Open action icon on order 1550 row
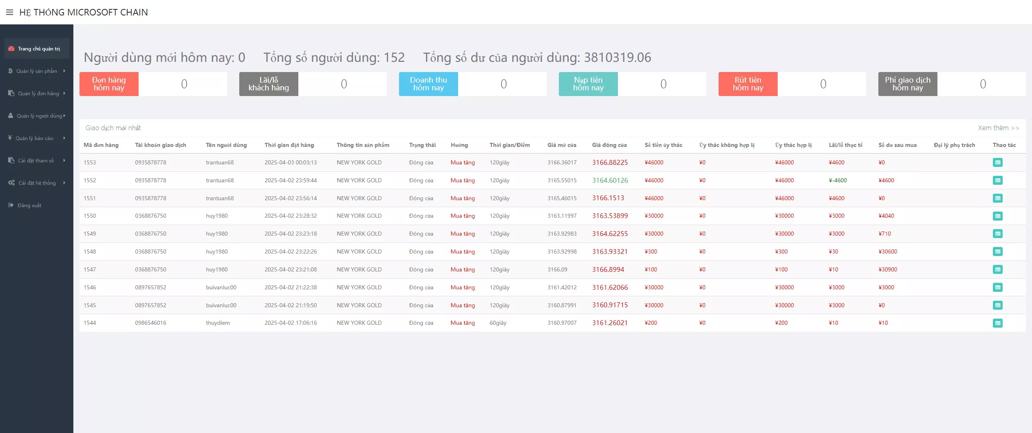1032x433 pixels. (997, 216)
